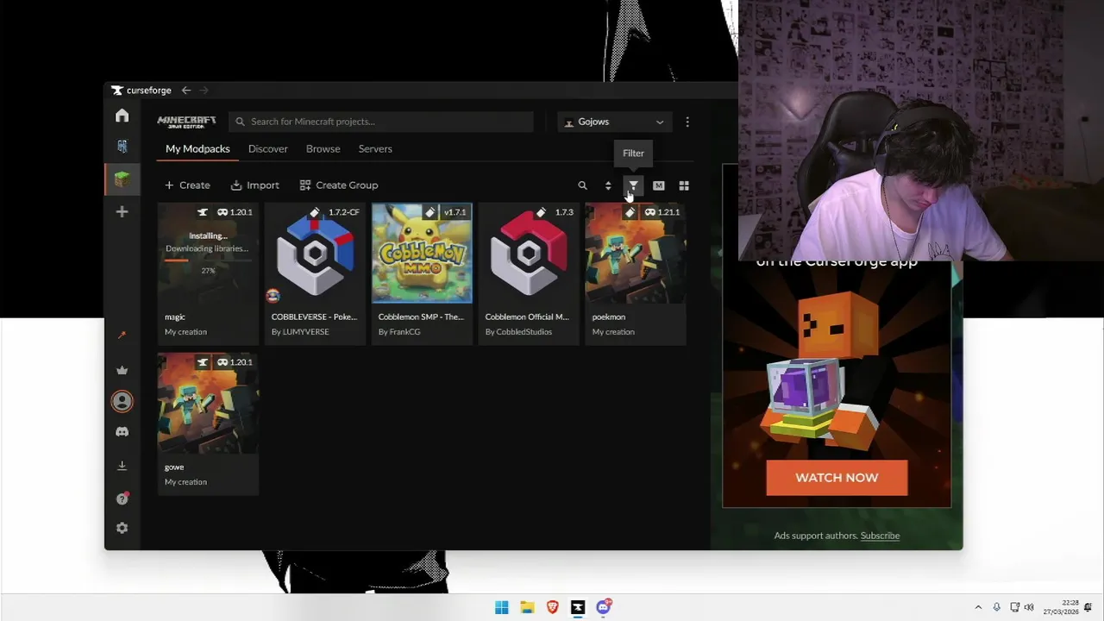The image size is (1104, 621).
Task: Focus the Search for Minecraft projects field
Action: [381, 122]
